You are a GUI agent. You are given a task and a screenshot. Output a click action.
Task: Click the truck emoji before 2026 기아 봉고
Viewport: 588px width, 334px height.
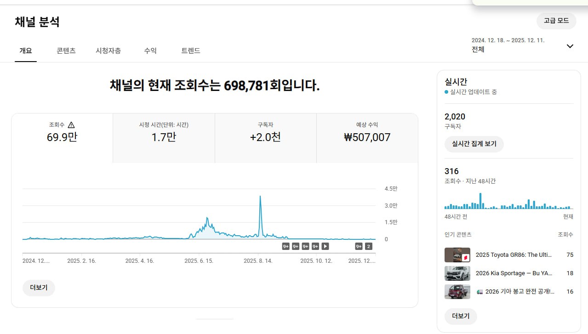480,291
